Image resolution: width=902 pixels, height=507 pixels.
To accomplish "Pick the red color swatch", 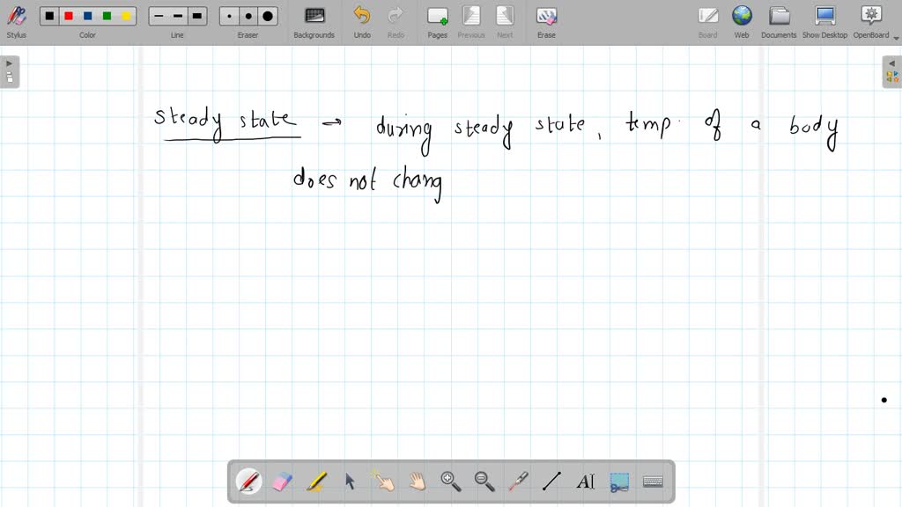I will [x=70, y=16].
